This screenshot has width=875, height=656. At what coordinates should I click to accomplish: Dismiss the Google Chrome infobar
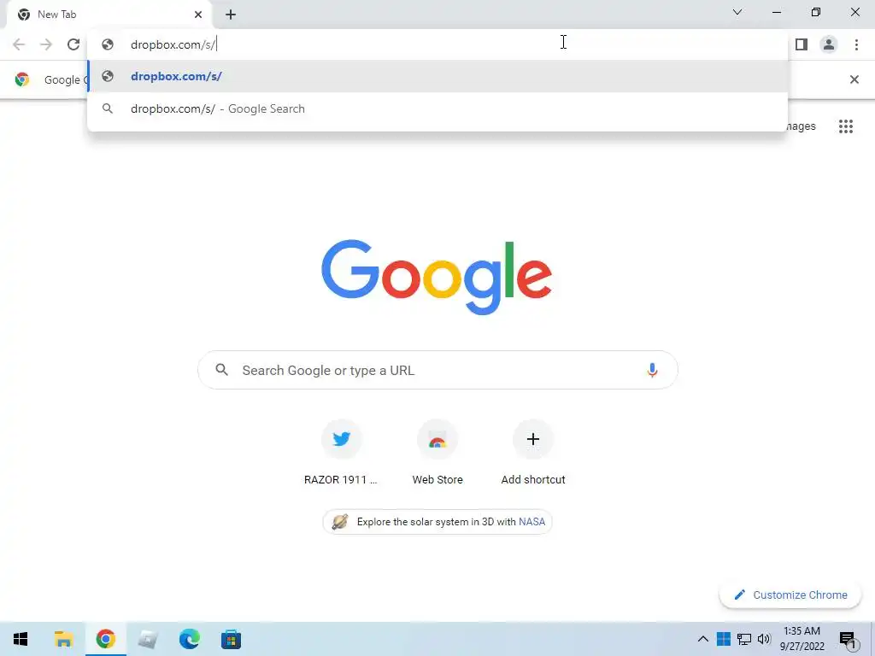tap(854, 79)
